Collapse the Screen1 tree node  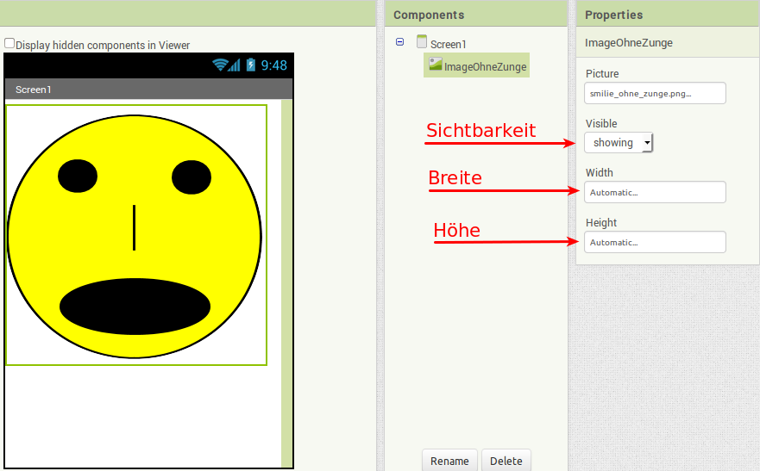(399, 42)
